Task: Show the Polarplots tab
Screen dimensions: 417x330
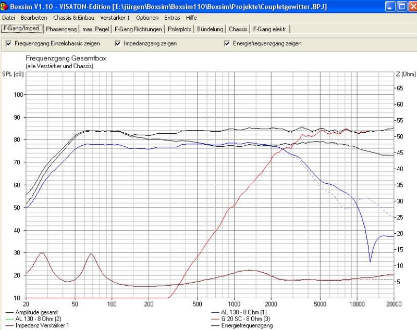Action: click(180, 29)
